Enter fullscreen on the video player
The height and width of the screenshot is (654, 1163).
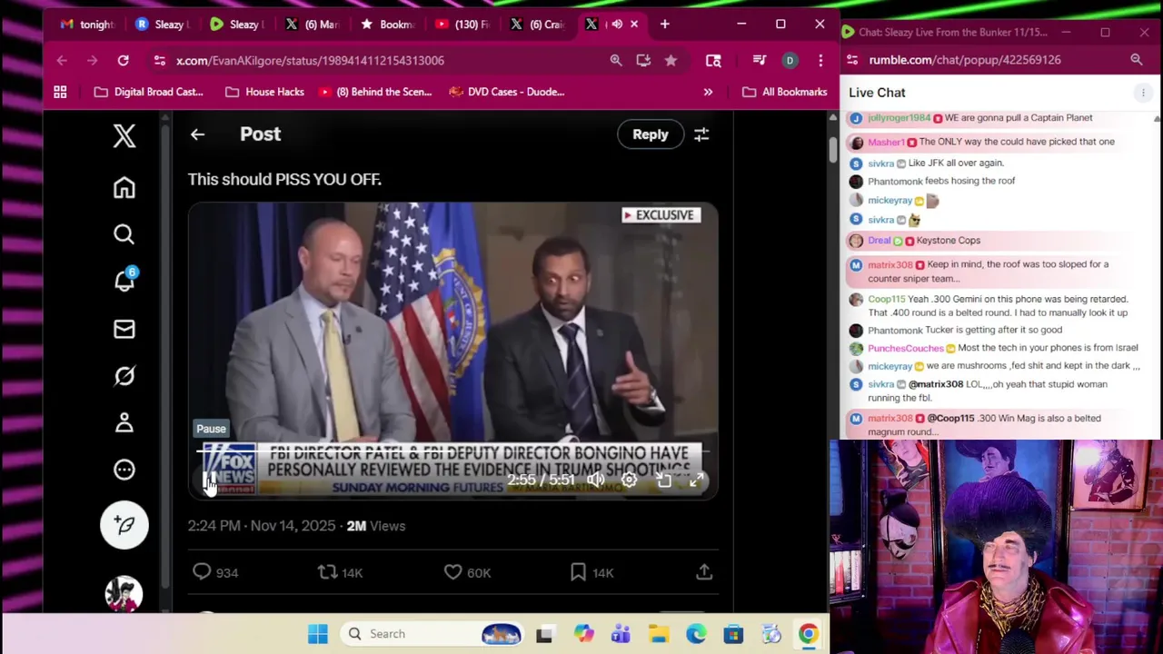697,480
